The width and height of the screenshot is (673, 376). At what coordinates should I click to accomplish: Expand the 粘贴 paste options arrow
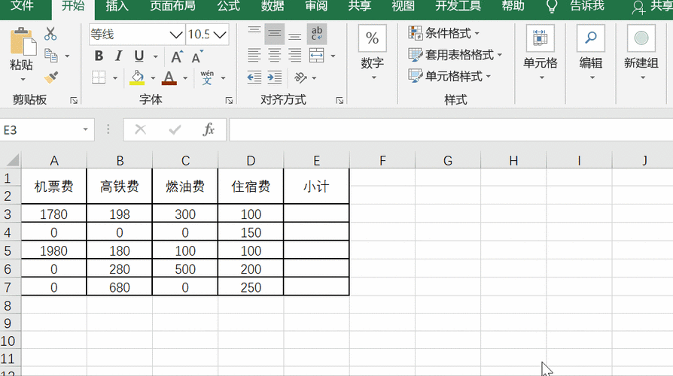pos(23,79)
